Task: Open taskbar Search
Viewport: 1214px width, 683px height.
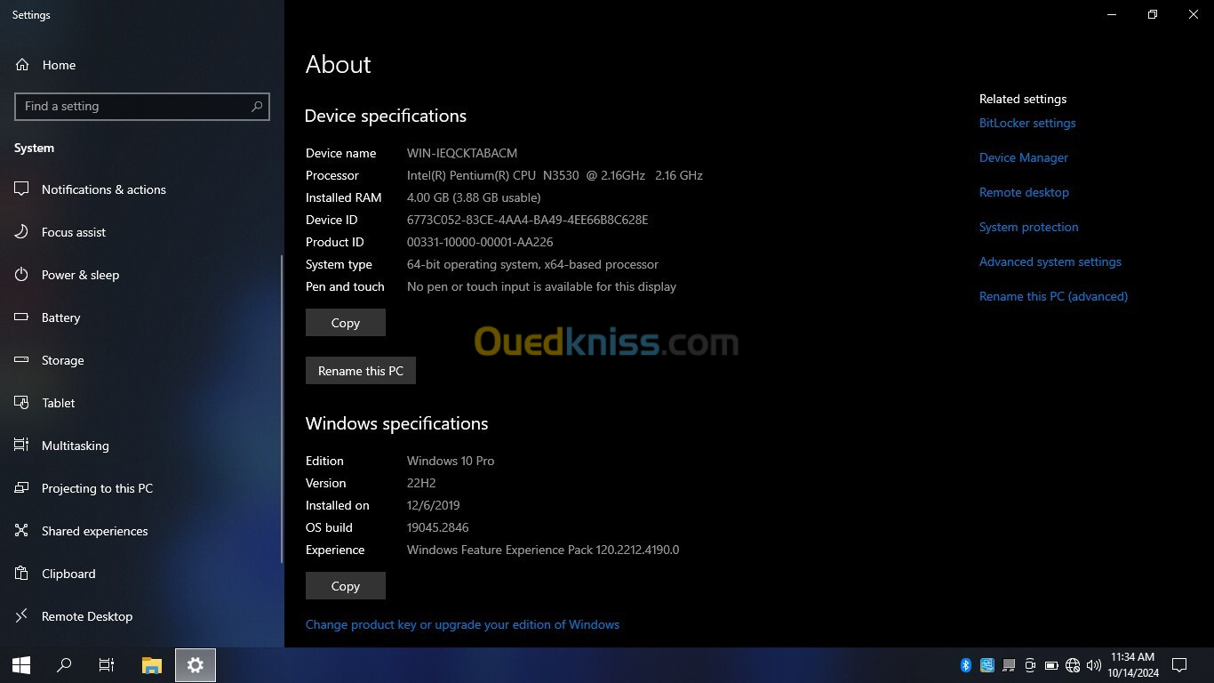Action: (x=64, y=665)
